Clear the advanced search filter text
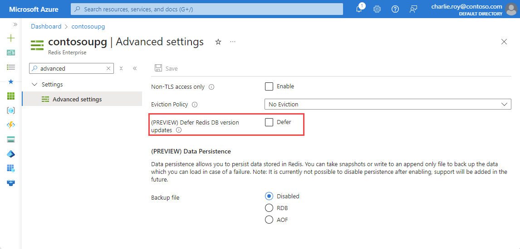This screenshot has width=520, height=249. [x=108, y=68]
